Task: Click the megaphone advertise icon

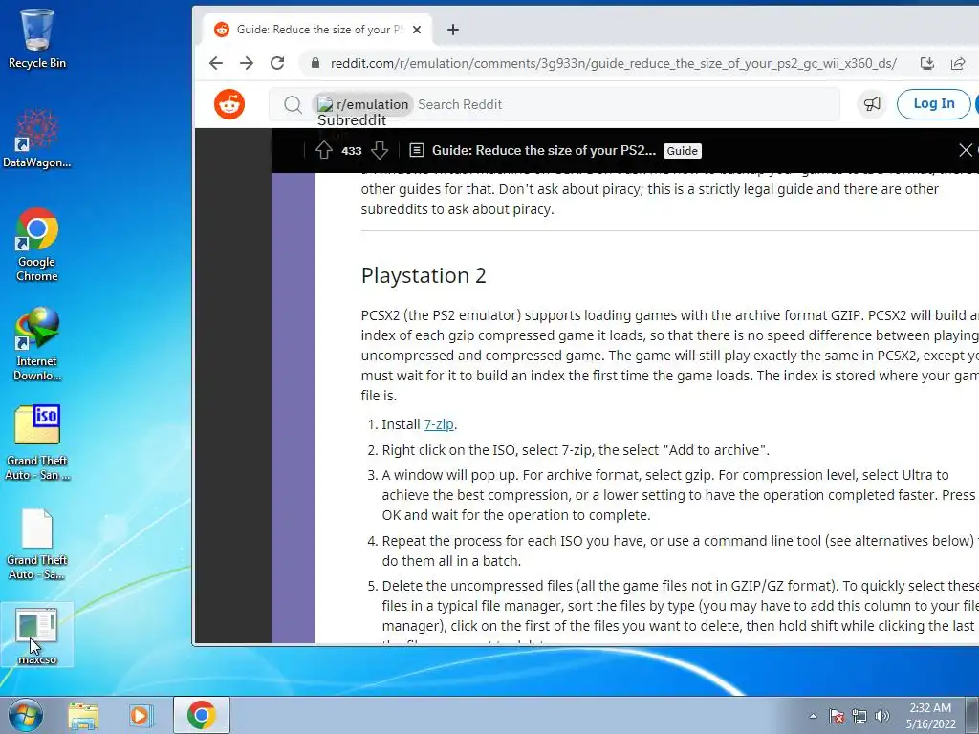Action: pos(872,103)
